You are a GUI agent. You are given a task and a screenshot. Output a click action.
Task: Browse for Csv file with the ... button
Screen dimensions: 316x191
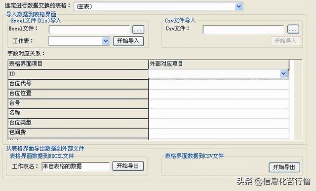pyautogui.click(x=293, y=30)
